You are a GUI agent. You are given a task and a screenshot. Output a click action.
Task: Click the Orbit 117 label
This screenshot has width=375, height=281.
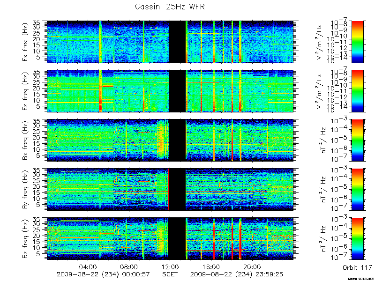point(357,267)
